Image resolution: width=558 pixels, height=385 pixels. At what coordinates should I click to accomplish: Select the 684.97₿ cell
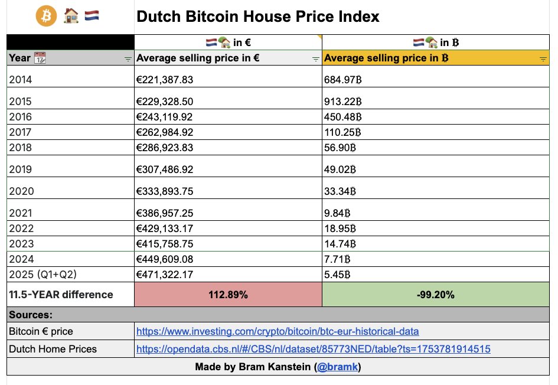[436, 77]
